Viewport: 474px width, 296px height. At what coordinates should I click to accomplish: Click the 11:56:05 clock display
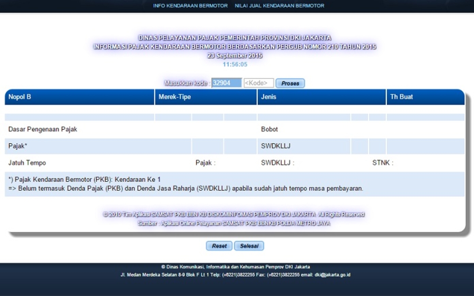[x=235, y=64]
